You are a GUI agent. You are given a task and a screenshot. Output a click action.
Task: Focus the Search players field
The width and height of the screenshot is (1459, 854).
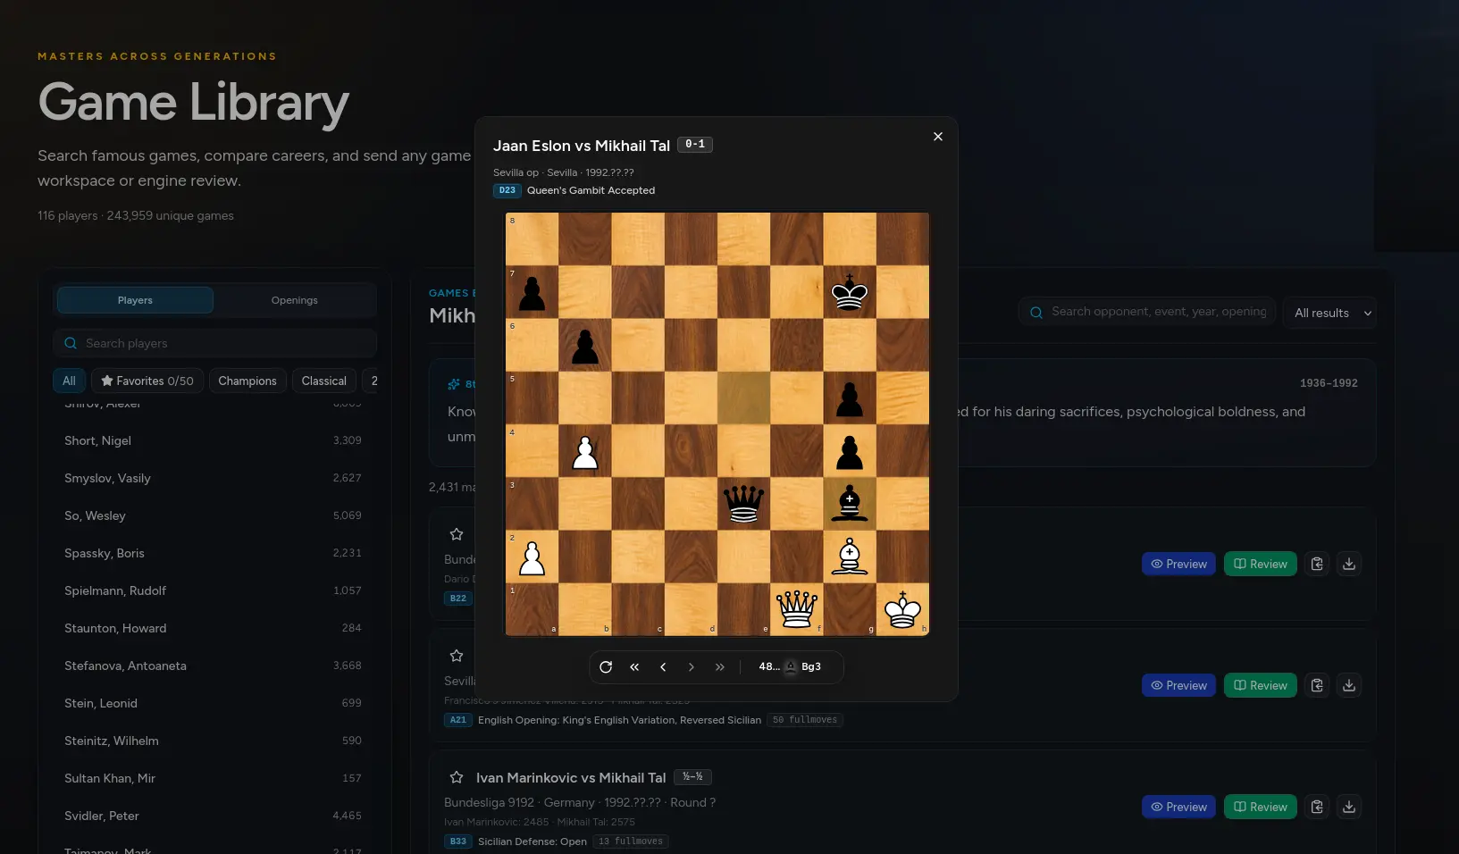(x=214, y=343)
